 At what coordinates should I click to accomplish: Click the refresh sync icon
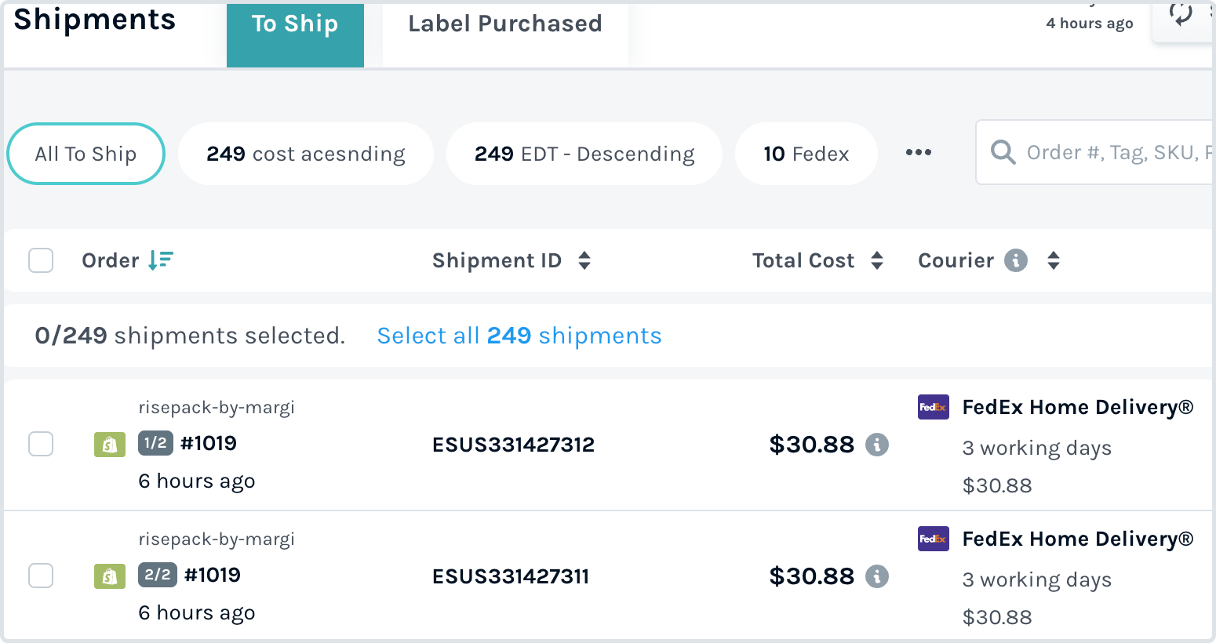pyautogui.click(x=1181, y=13)
